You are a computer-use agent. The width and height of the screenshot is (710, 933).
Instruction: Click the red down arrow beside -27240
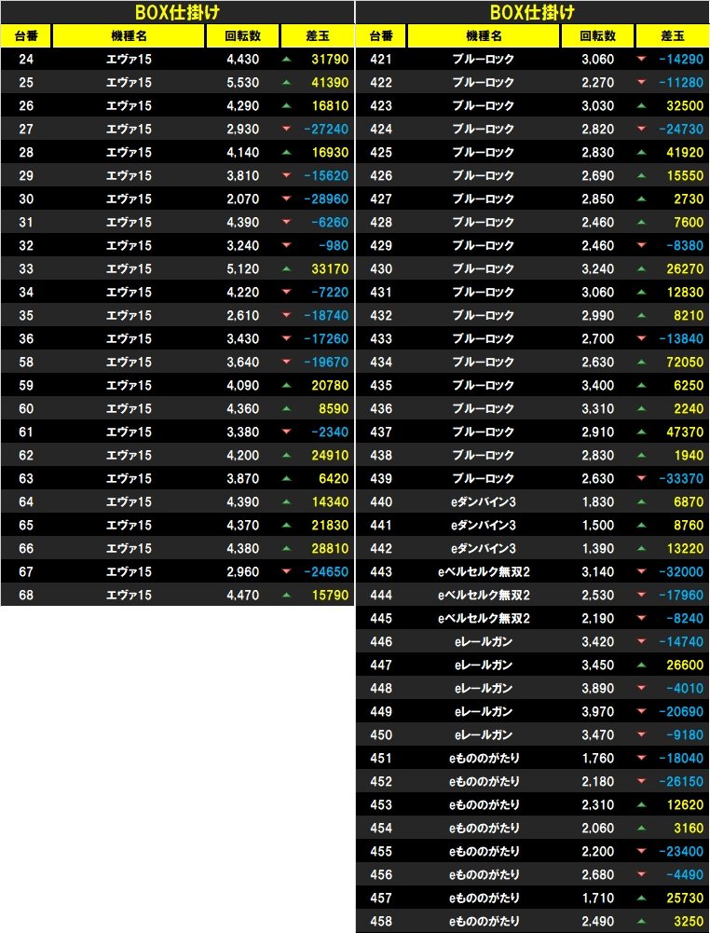pos(287,130)
